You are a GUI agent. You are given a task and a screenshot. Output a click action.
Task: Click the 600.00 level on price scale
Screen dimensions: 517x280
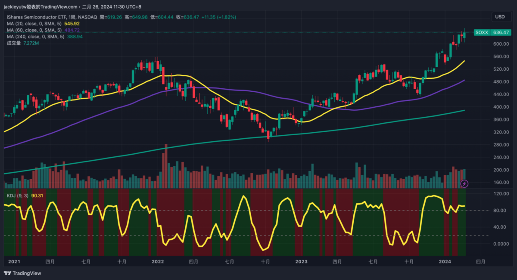(491, 44)
